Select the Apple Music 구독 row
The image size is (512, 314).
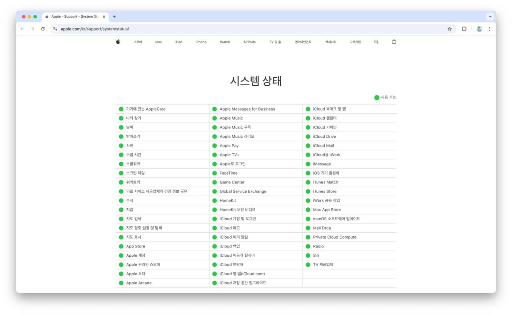256,127
